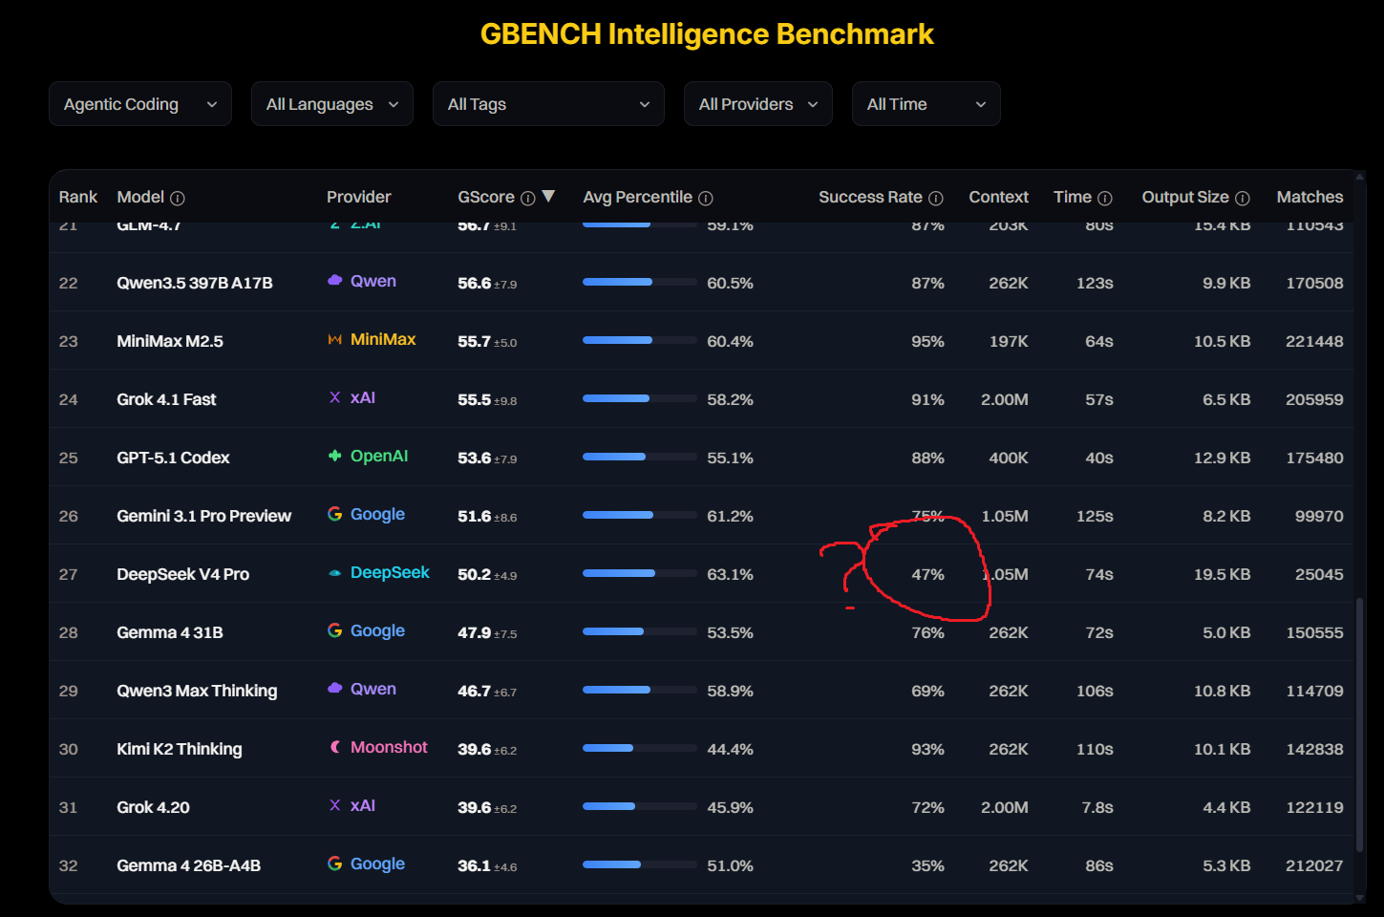Image resolution: width=1384 pixels, height=917 pixels.
Task: Click the Output Size info icon
Action: pos(1243,198)
